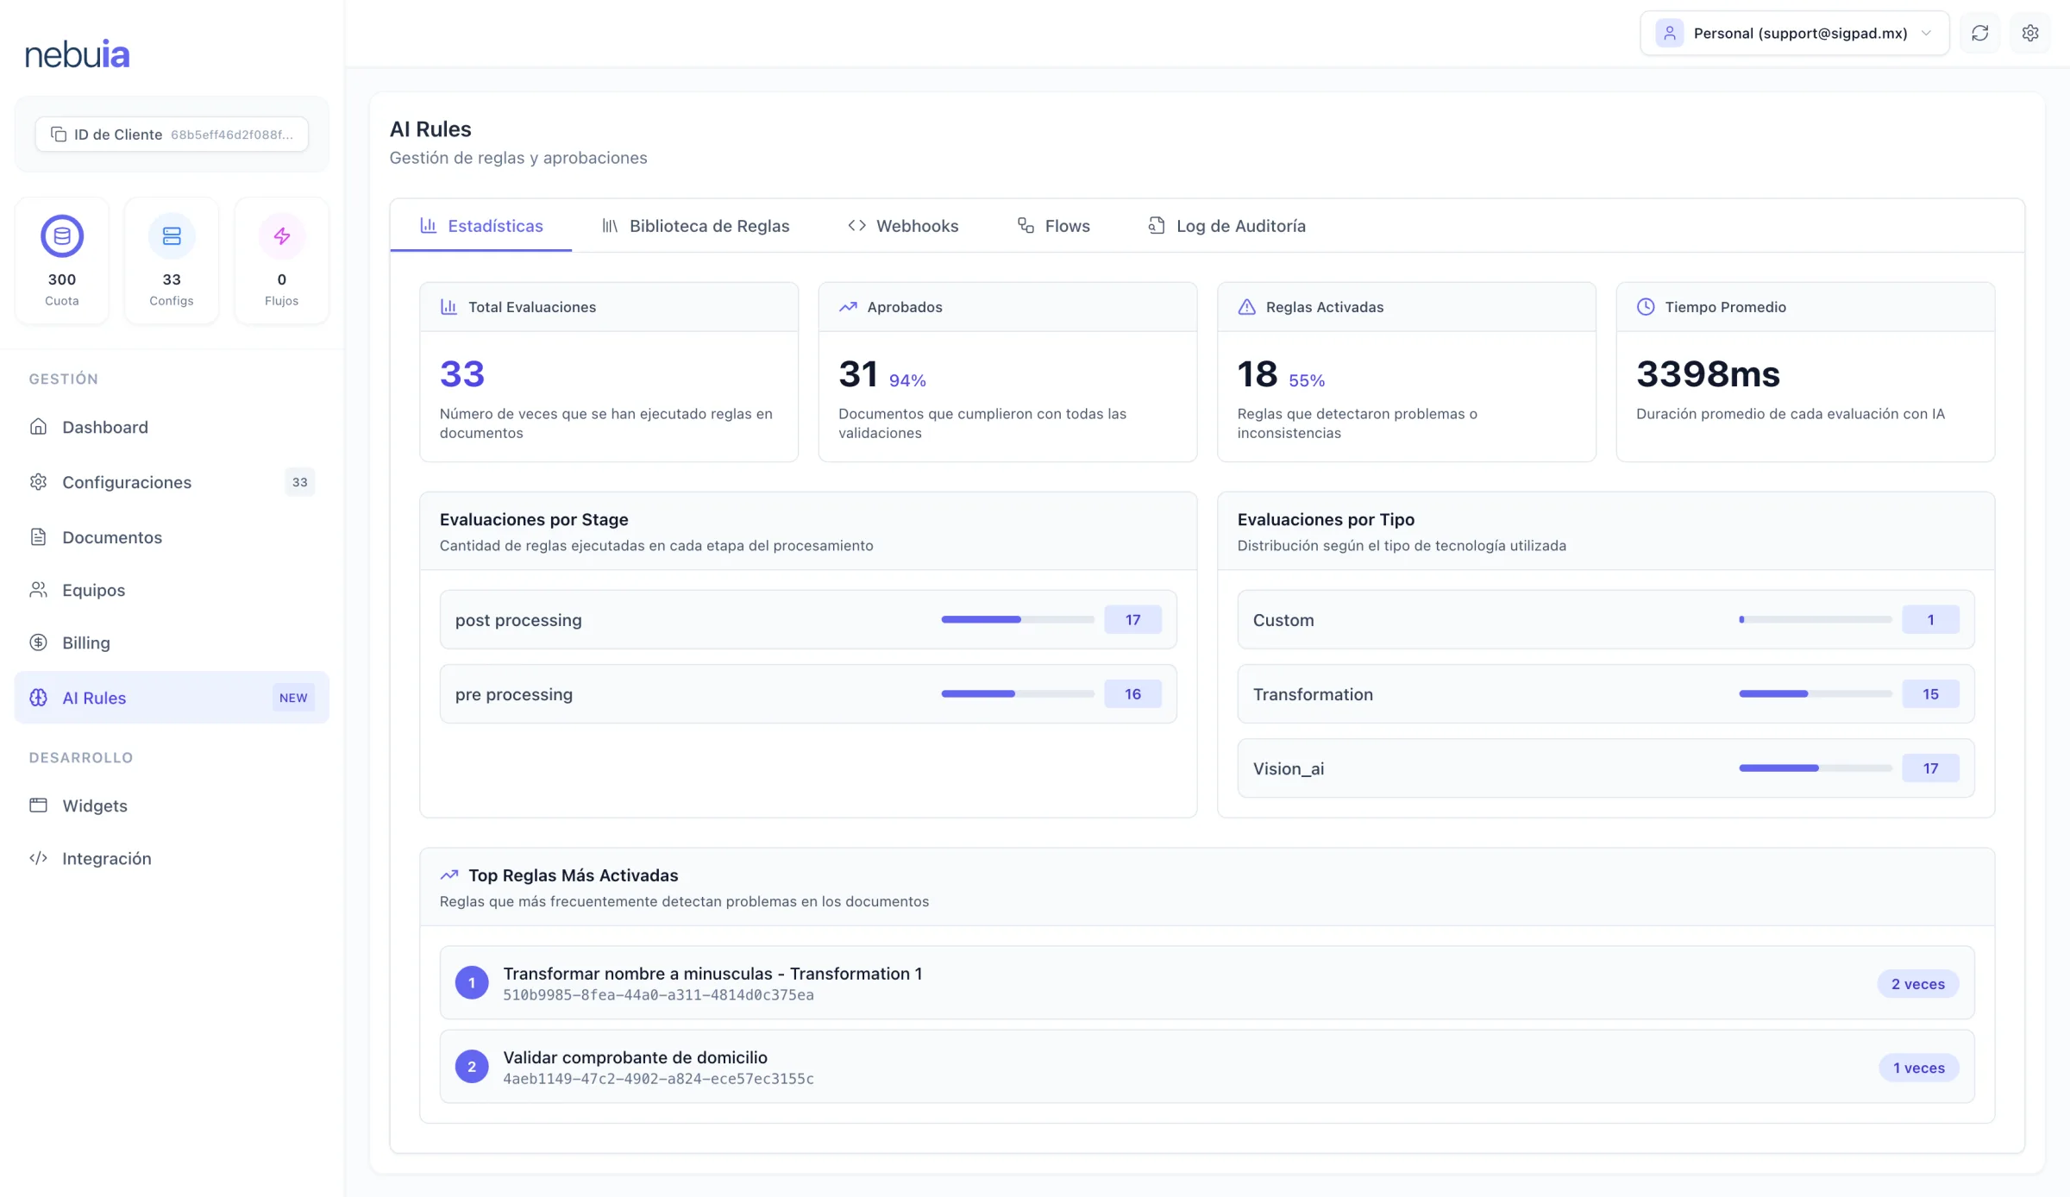Viewport: 2070px width, 1197px height.
Task: Click the pre processing count 16
Action: coord(1132,693)
